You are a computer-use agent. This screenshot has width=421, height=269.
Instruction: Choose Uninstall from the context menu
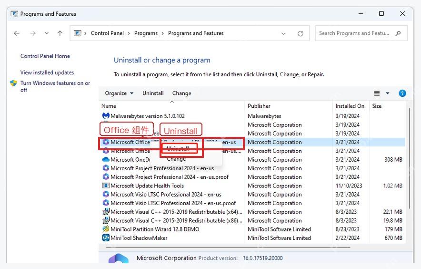click(x=178, y=148)
